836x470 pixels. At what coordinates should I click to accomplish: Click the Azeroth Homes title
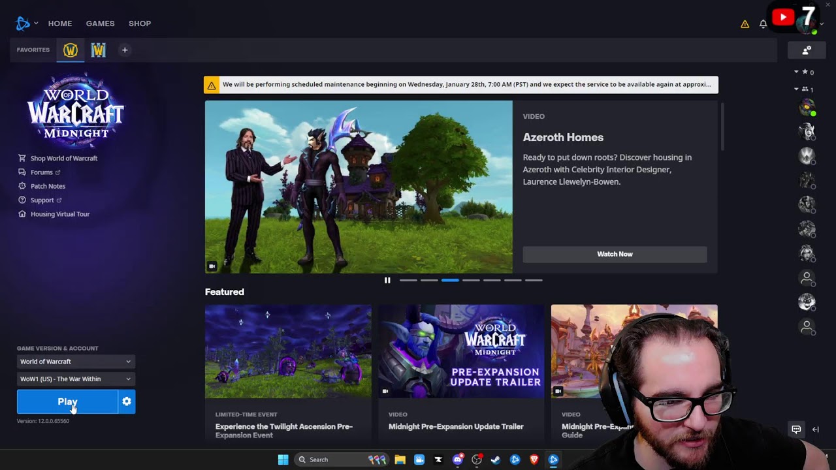(563, 137)
